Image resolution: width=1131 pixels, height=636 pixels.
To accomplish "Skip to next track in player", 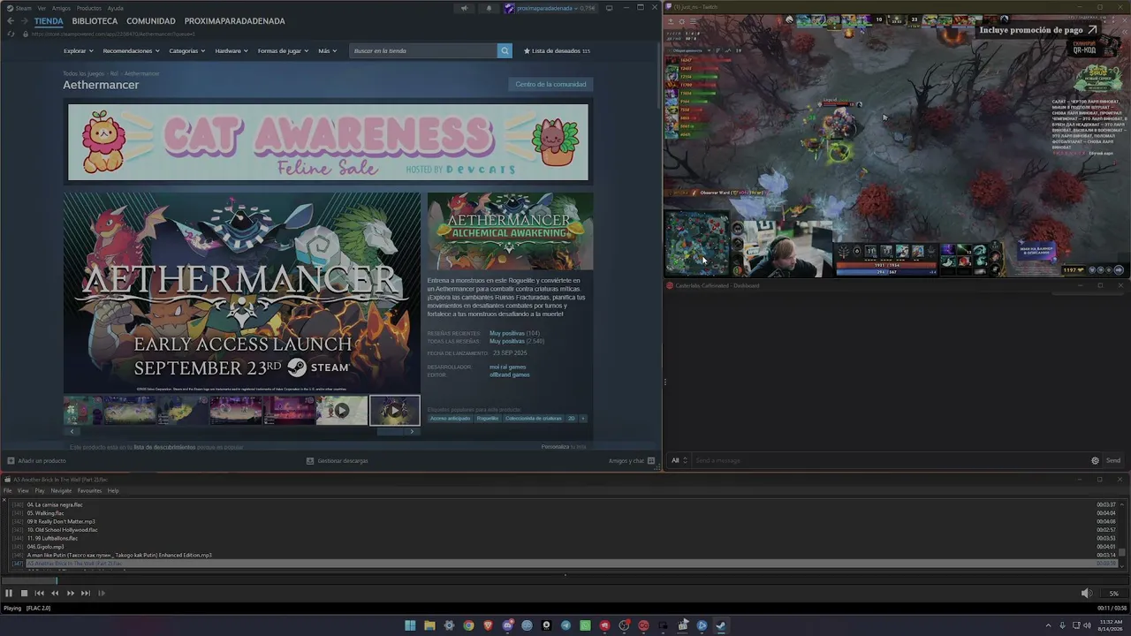I will click(x=86, y=594).
